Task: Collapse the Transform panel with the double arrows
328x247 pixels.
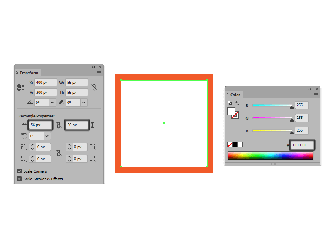Action: (93, 67)
